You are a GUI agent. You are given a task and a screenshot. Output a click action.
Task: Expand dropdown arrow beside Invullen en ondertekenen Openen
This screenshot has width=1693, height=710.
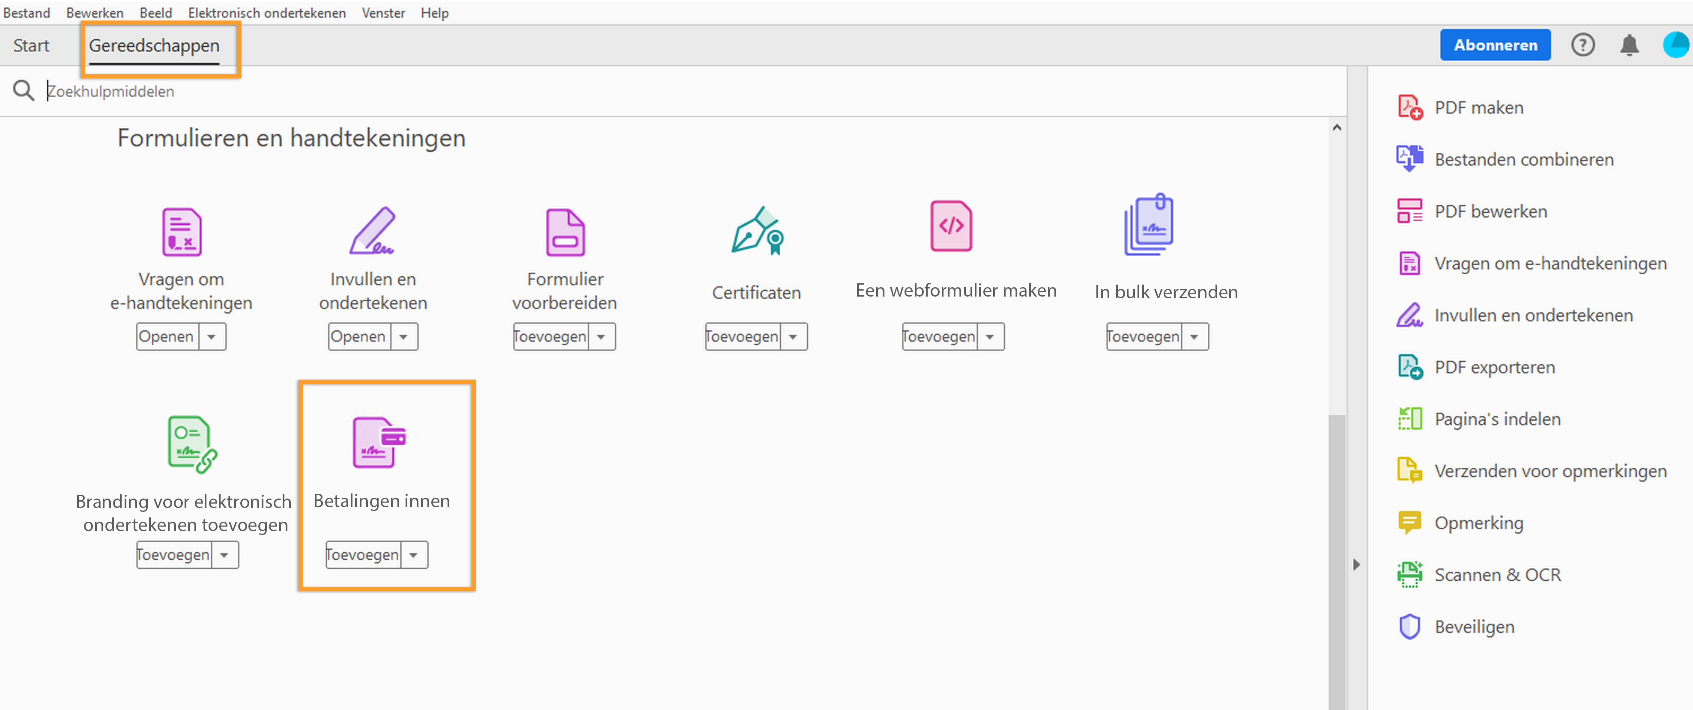403,337
